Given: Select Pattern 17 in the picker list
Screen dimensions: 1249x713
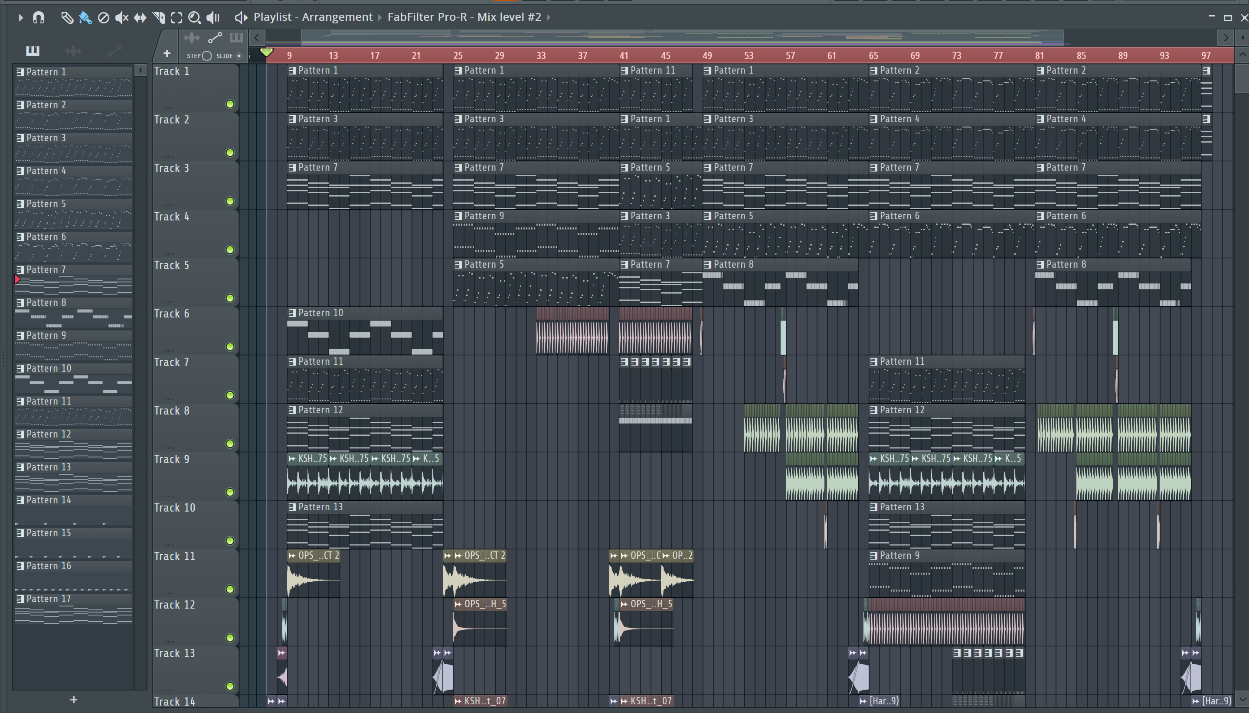Looking at the screenshot, I should (74, 609).
